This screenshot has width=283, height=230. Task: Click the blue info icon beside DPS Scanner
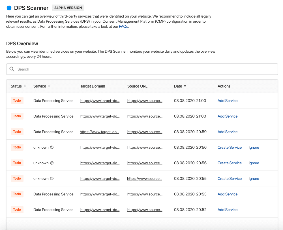point(9,8)
